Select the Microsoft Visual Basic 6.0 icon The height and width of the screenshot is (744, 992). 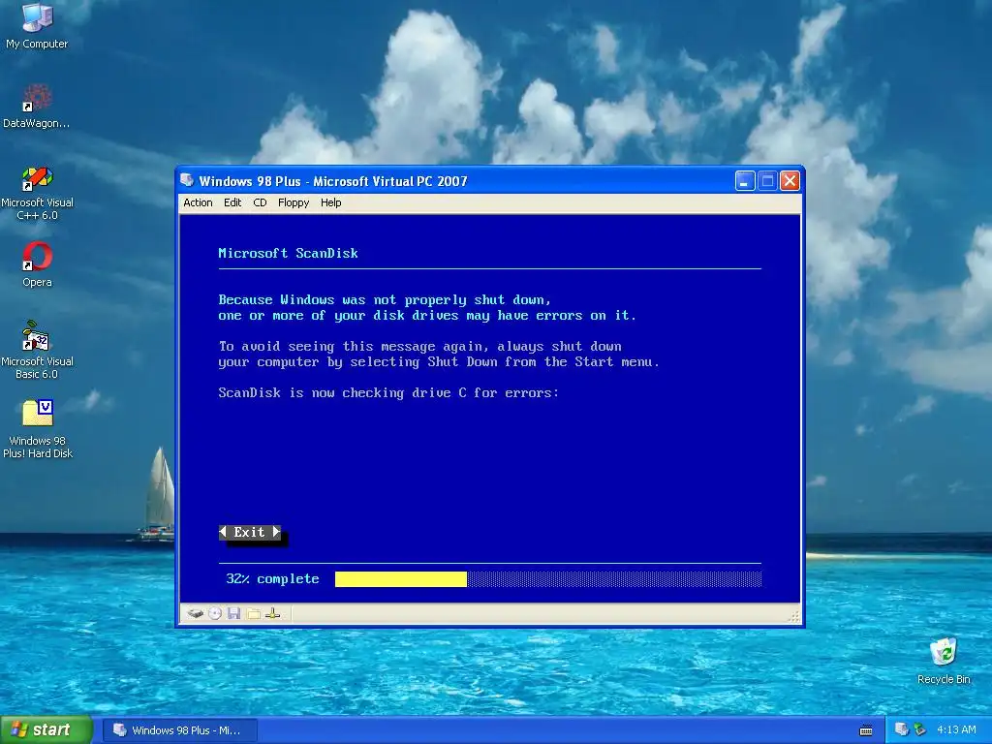click(37, 350)
